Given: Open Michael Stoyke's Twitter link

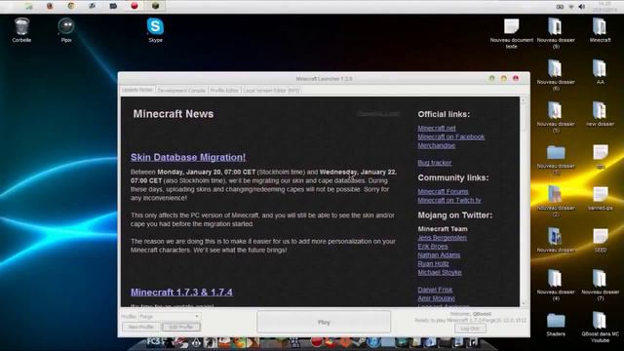Looking at the screenshot, I should pyautogui.click(x=440, y=273).
